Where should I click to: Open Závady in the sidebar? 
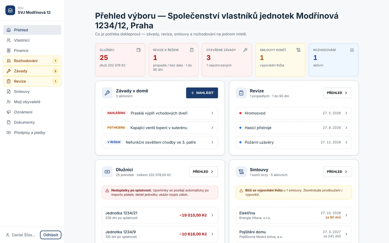(32, 71)
